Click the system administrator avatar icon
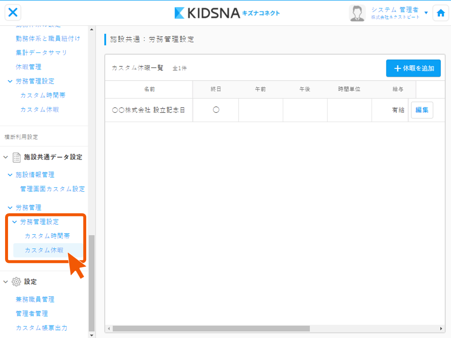Image resolution: width=451 pixels, height=338 pixels. pos(357,13)
